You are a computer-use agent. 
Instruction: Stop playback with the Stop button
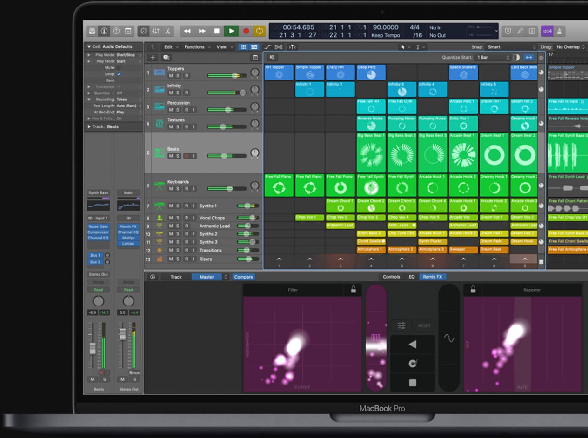216,31
